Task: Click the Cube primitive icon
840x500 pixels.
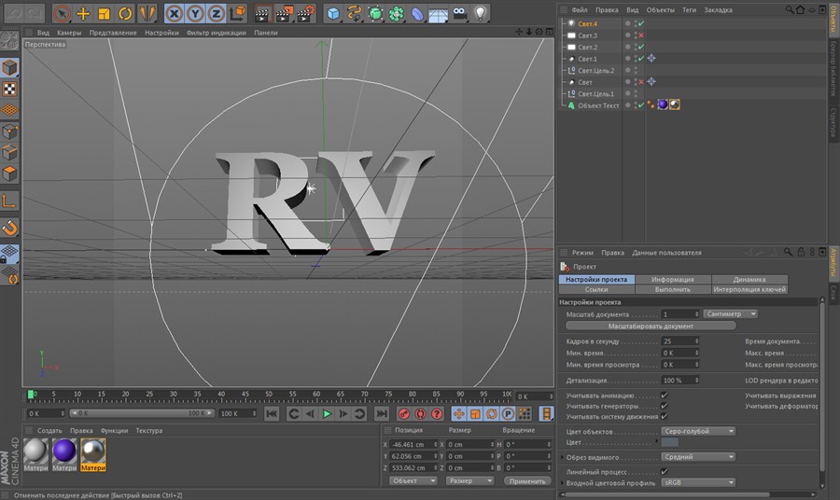Action: (x=333, y=13)
